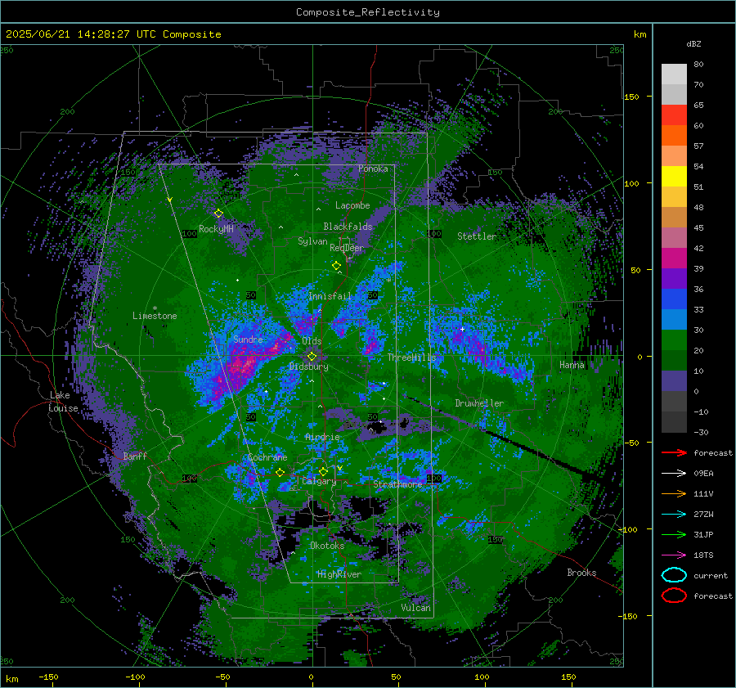Click the Blackfalds city label

348,227
